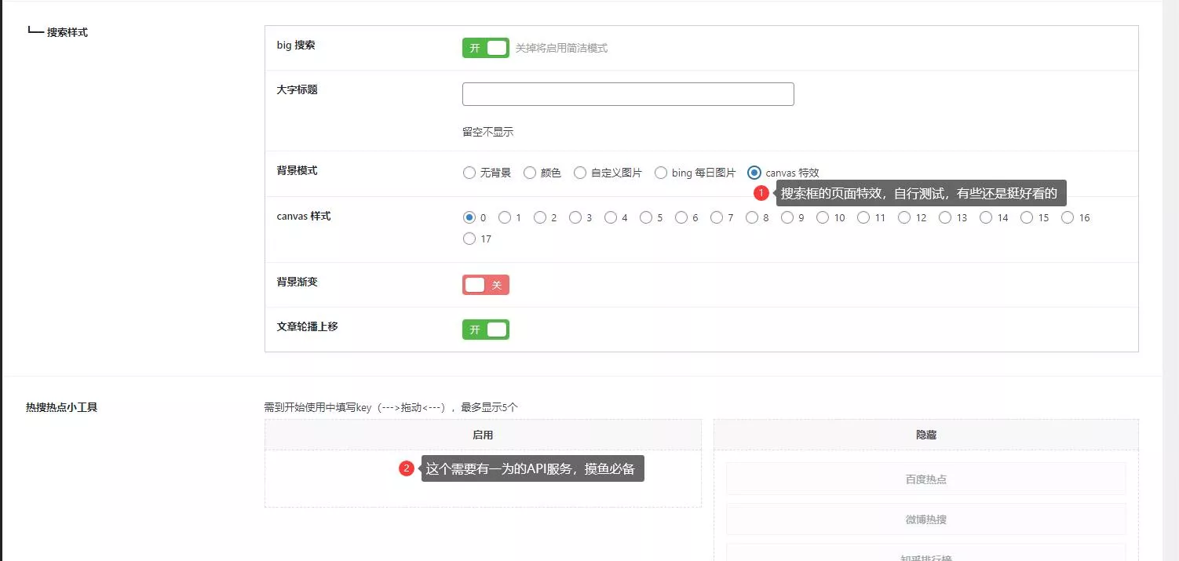The image size is (1179, 561).
Task: Select canvas style 5
Action: tap(646, 217)
